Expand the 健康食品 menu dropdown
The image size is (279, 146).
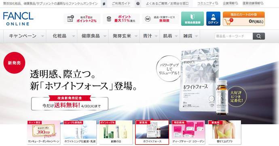pyautogui.click(x=105, y=36)
